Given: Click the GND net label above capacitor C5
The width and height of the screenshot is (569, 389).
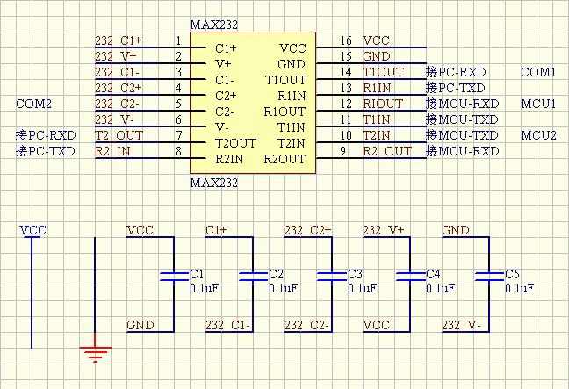Looking at the screenshot, I should tap(456, 230).
